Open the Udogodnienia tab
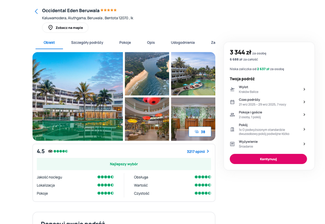This screenshot has height=224, width=325. 182,43
